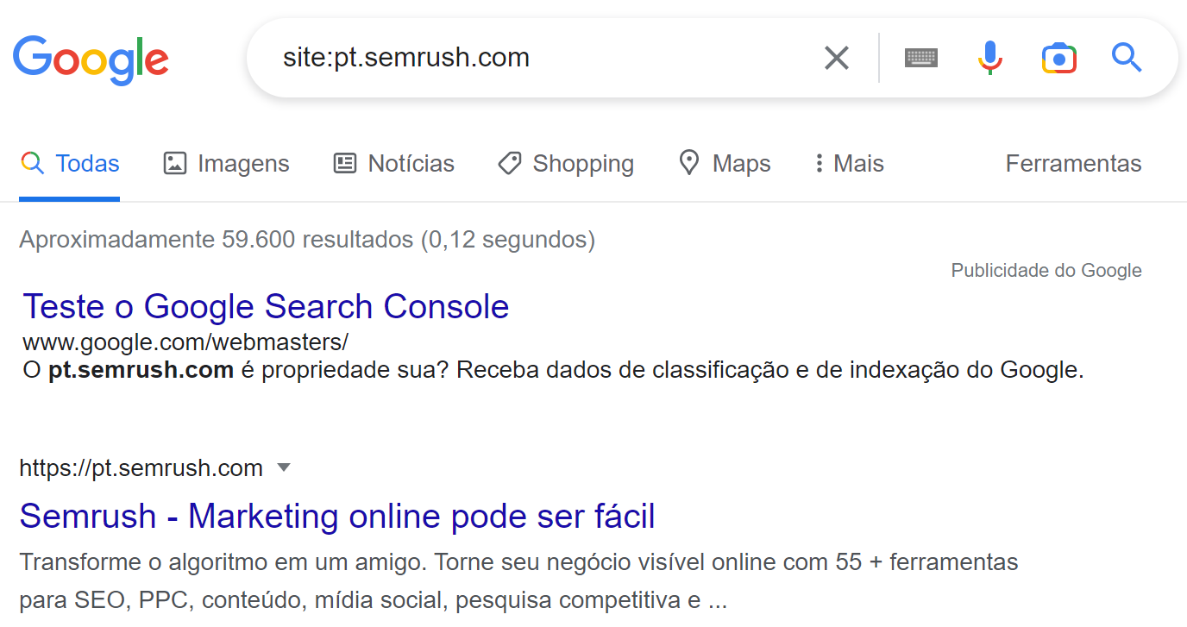Open the Semrush marketing result link
Viewport: 1187px width, 627px height.
338,516
